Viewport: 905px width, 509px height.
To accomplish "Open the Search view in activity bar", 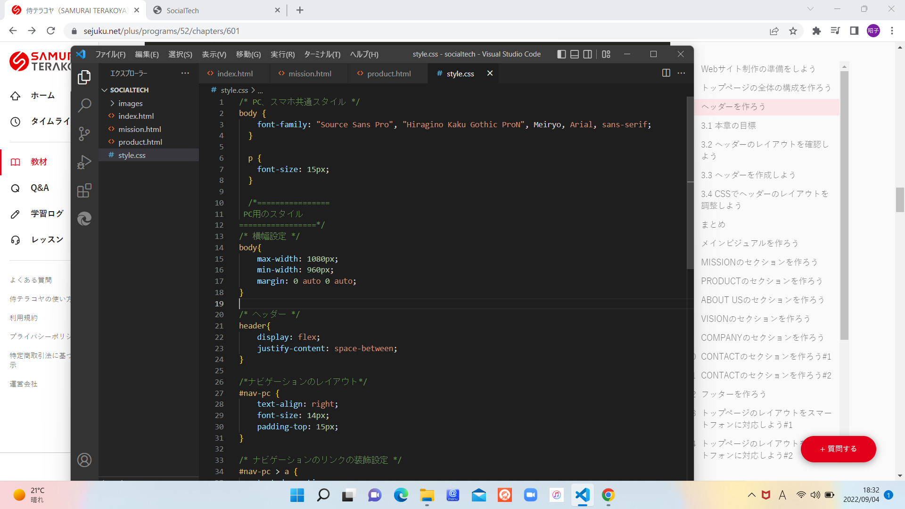I will click(x=84, y=105).
